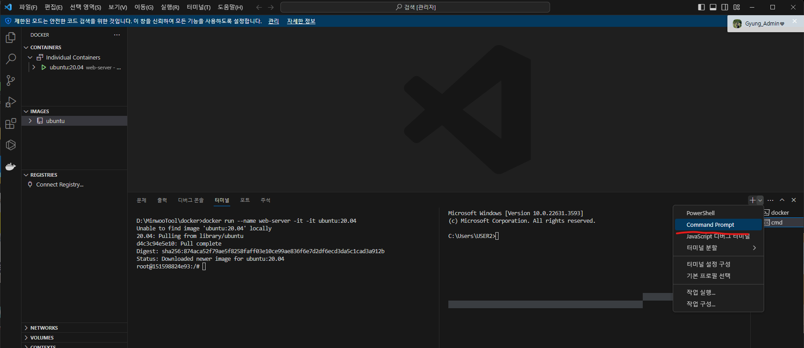The image size is (804, 348).
Task: Switch to the 주석 panel tab
Action: click(x=266, y=200)
